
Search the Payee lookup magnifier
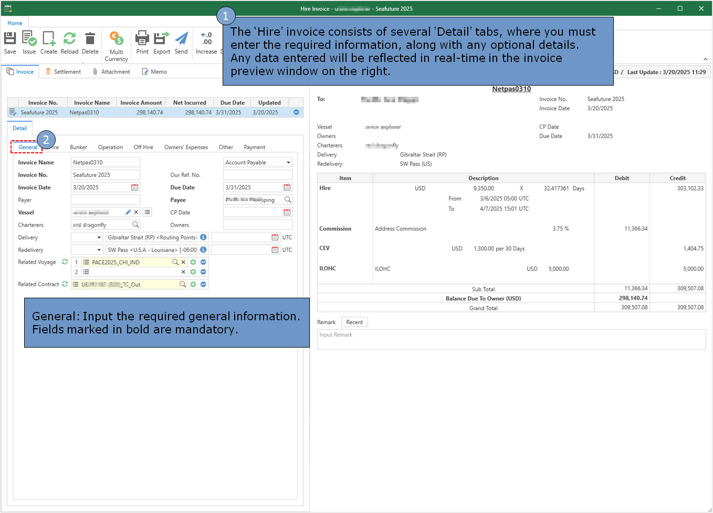(x=288, y=200)
